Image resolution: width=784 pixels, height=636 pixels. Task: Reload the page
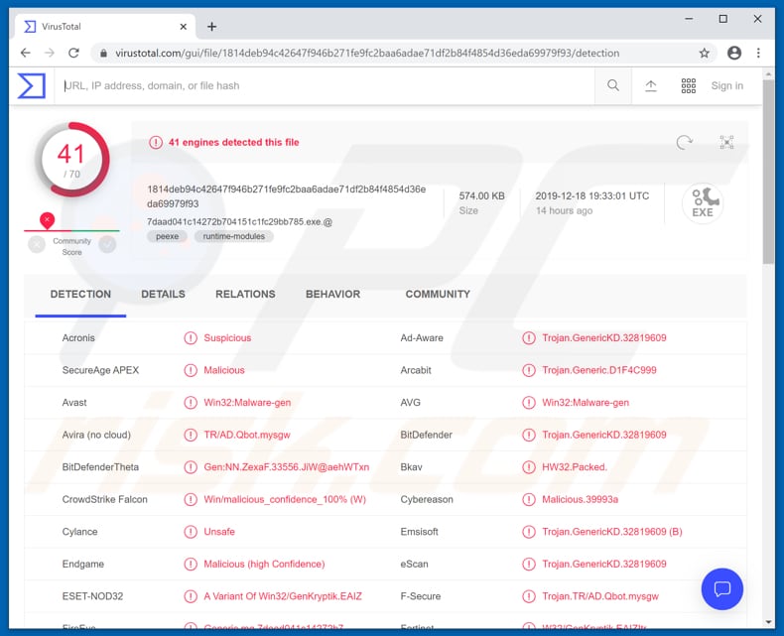coord(74,53)
